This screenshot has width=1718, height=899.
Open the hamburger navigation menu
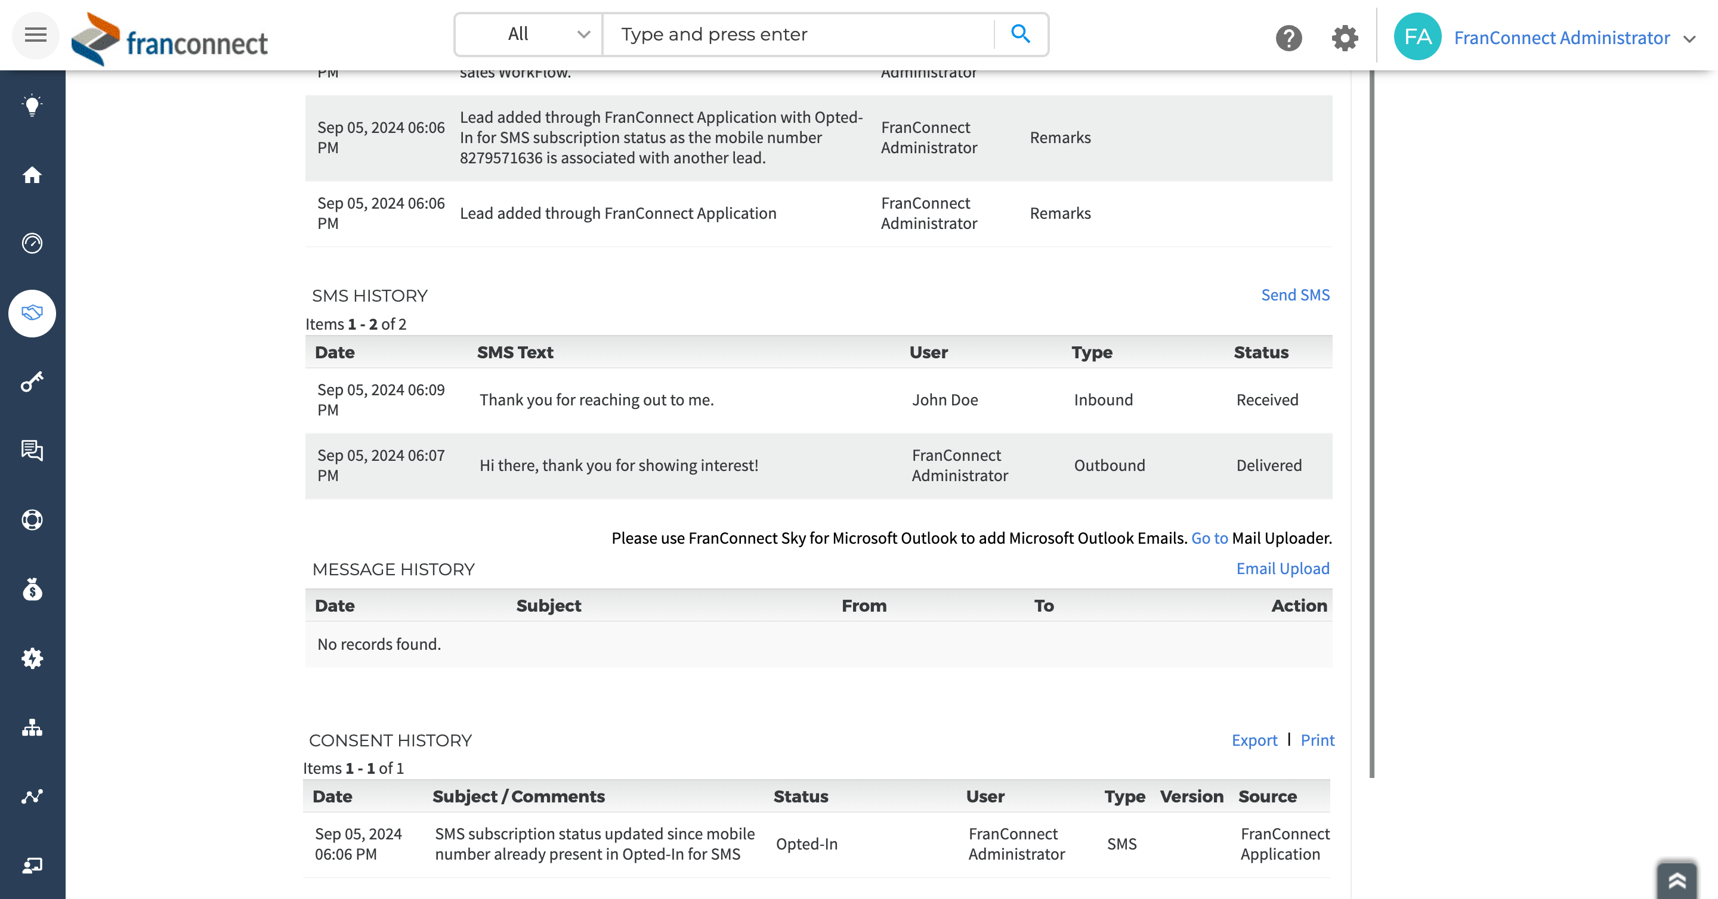point(35,35)
